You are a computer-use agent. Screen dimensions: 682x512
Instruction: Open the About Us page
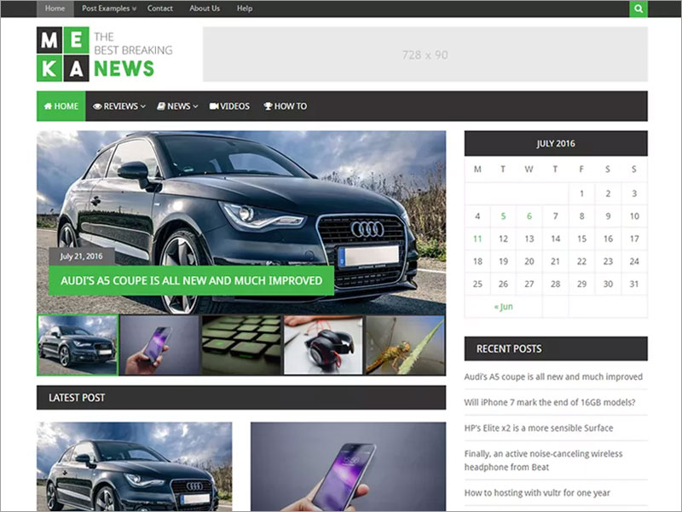(x=205, y=9)
